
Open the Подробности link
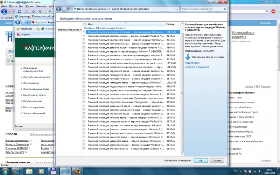(x=192, y=63)
